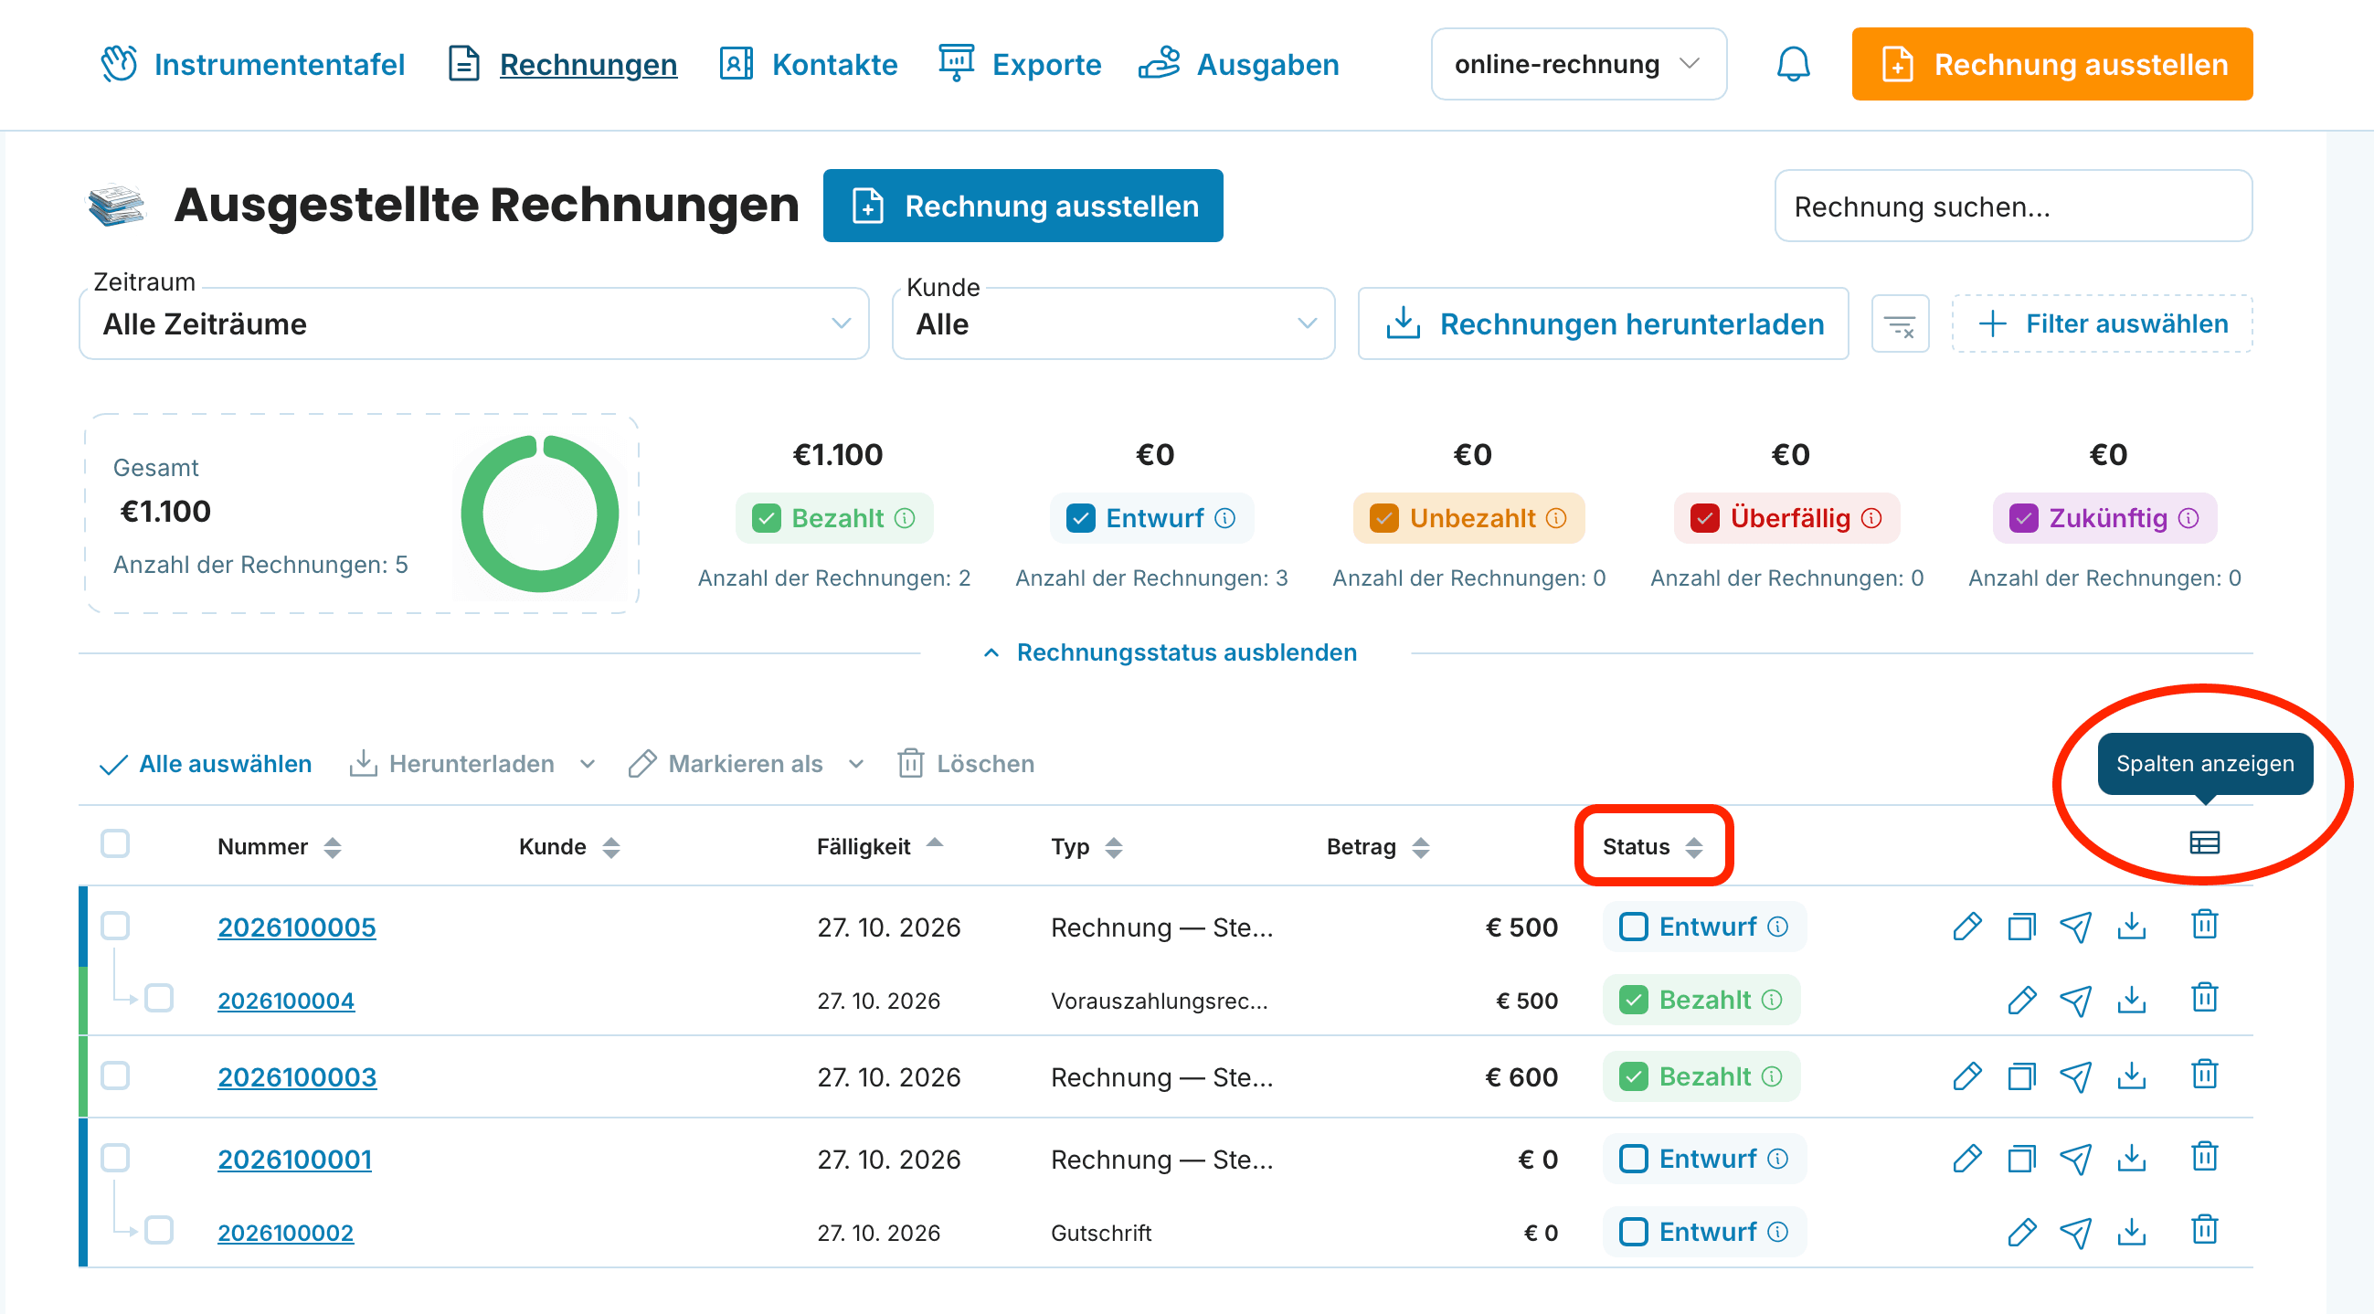Screen dimensions: 2374x1314
Task: Click info icon next to Bezahlt summary
Action: tap(905, 518)
